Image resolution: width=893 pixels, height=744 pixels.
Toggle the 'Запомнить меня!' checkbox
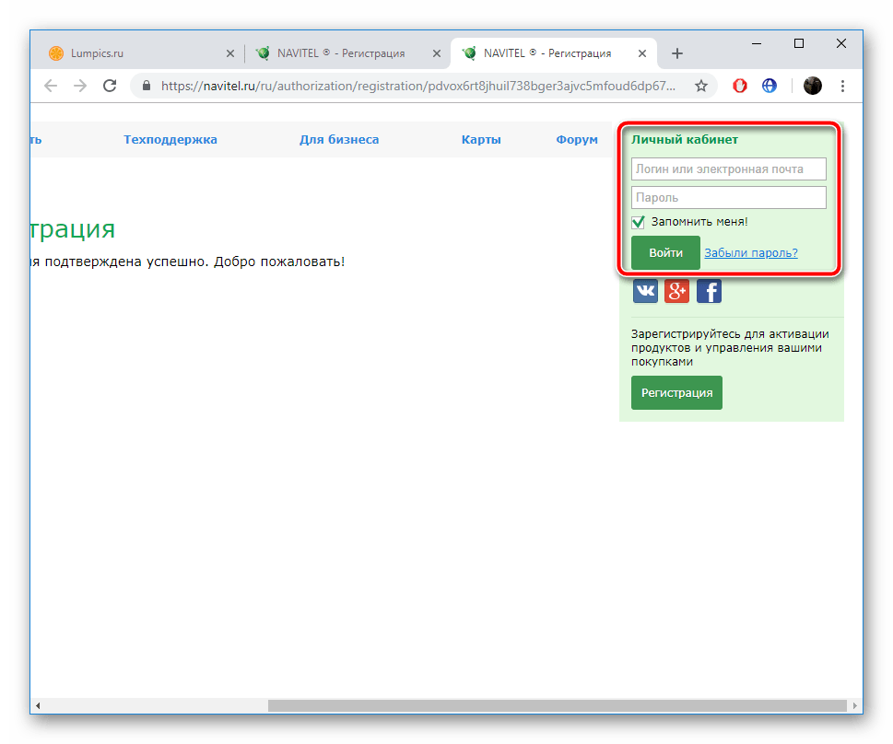click(638, 222)
